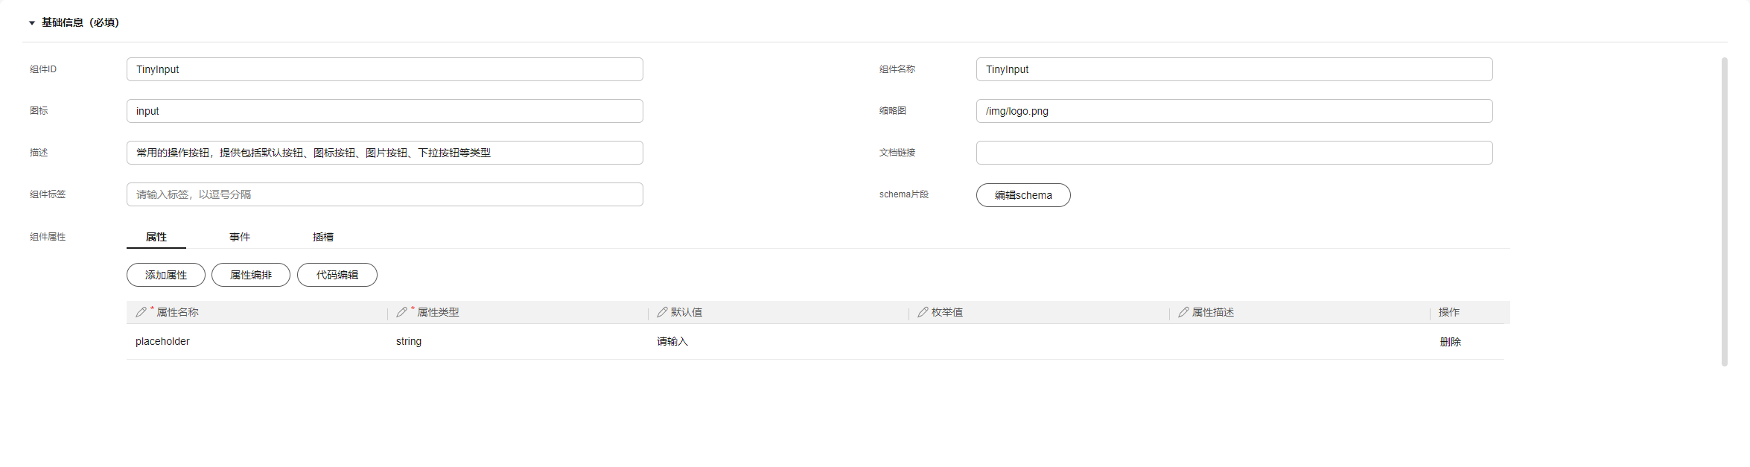Collapse the 基础信息 section arrow
The height and width of the screenshot is (467, 1750).
coord(32,23)
